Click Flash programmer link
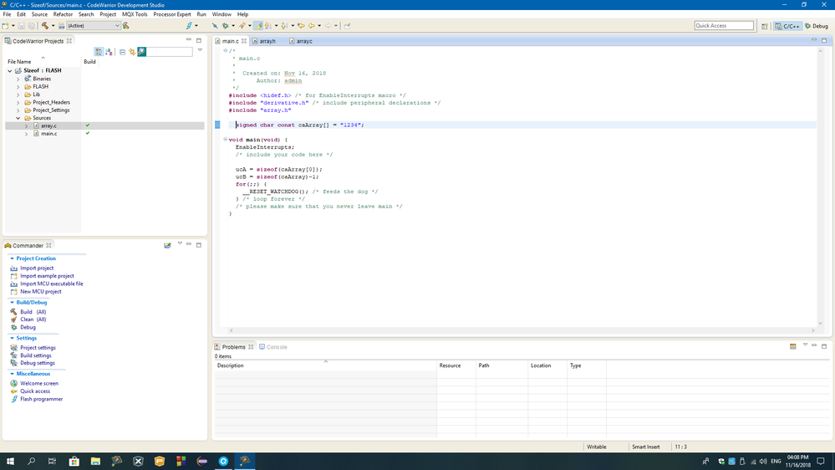835x470 pixels. (42, 399)
